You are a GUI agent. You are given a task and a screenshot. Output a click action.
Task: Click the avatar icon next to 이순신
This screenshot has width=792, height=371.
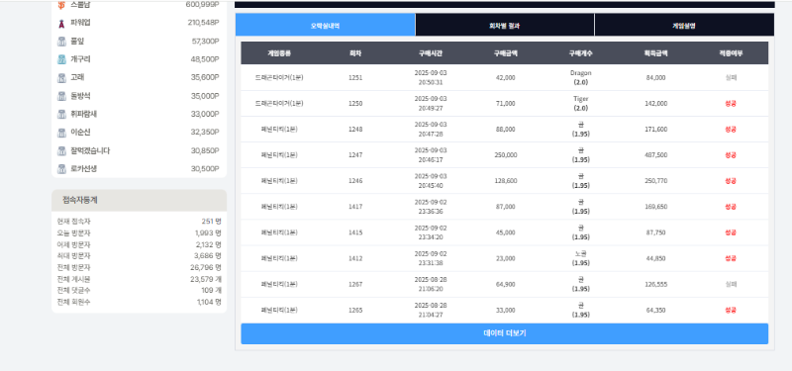(61, 133)
